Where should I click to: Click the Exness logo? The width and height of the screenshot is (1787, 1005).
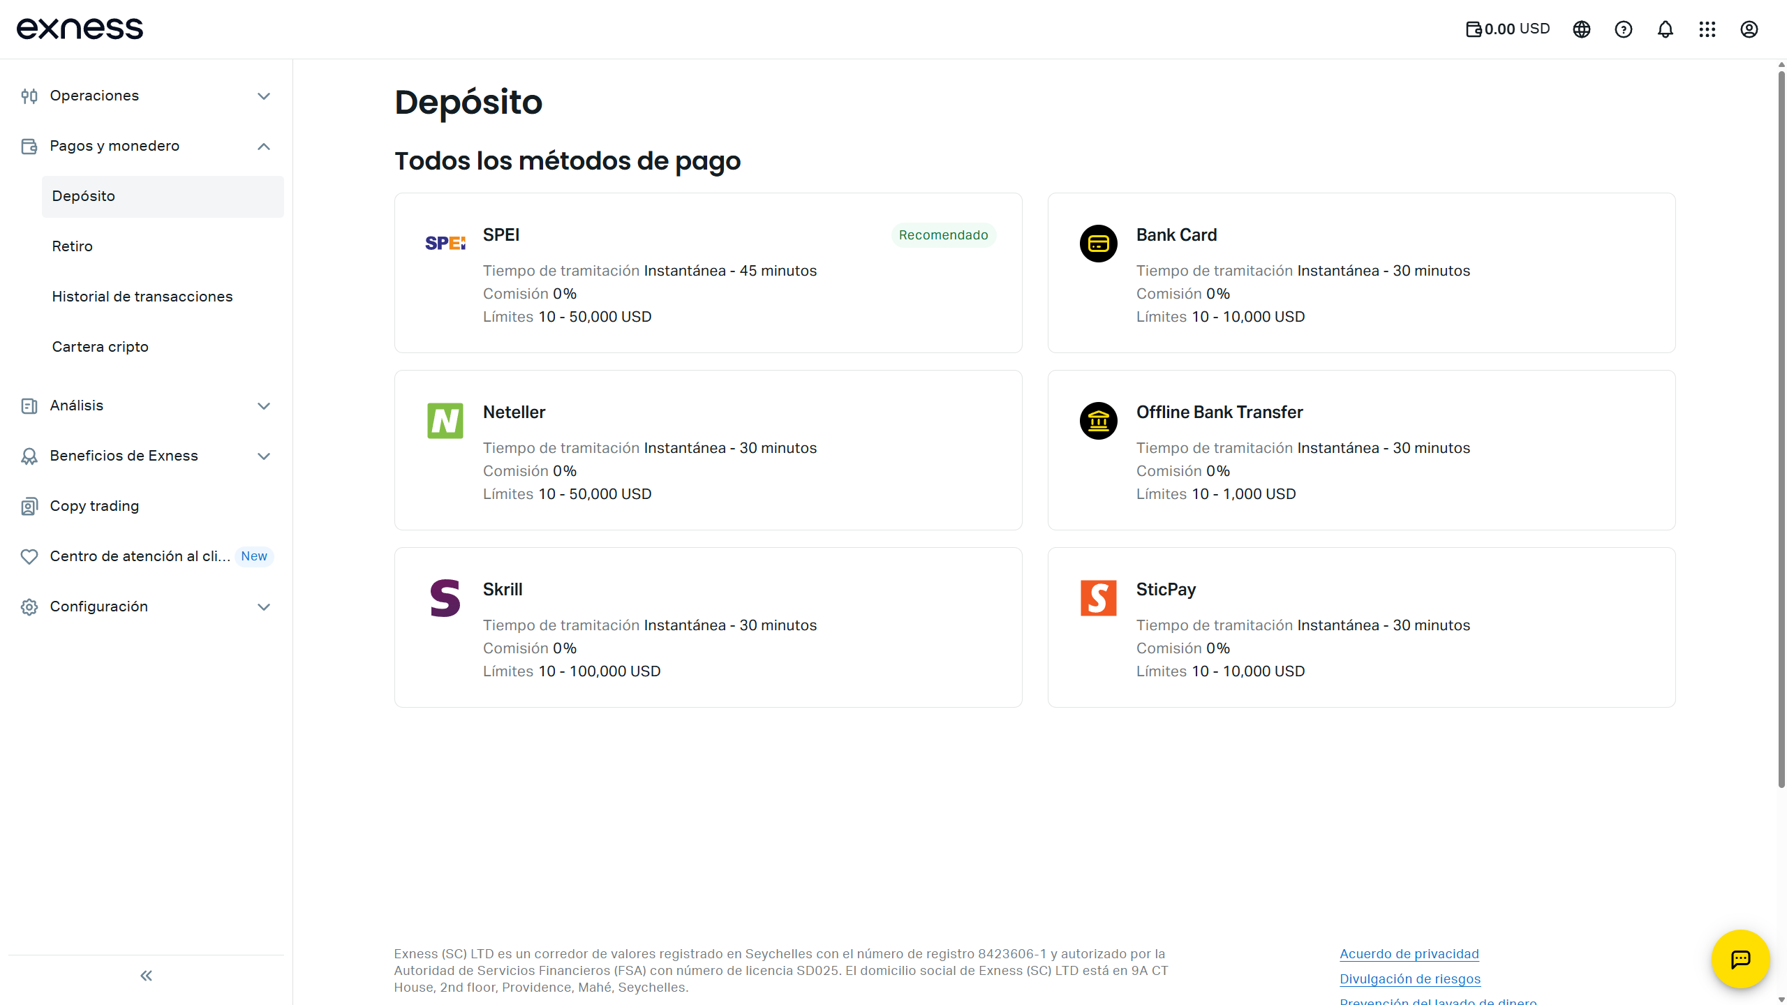pyautogui.click(x=80, y=29)
